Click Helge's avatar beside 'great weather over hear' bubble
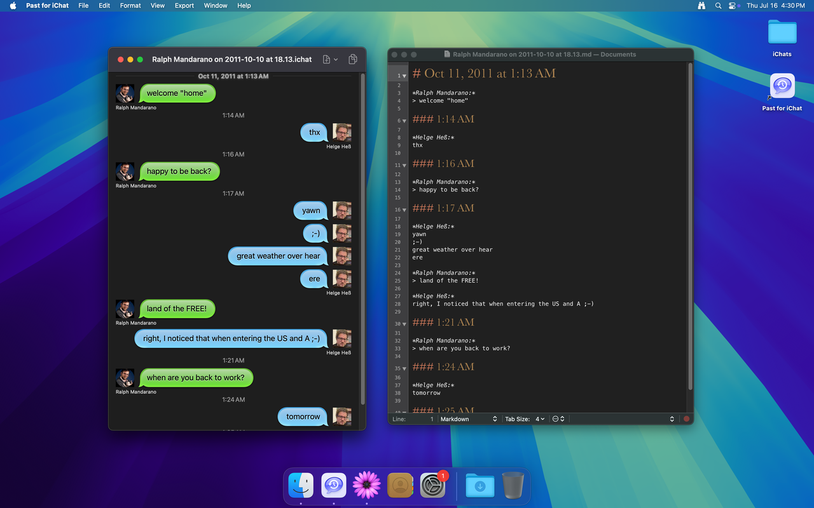 coord(342,256)
